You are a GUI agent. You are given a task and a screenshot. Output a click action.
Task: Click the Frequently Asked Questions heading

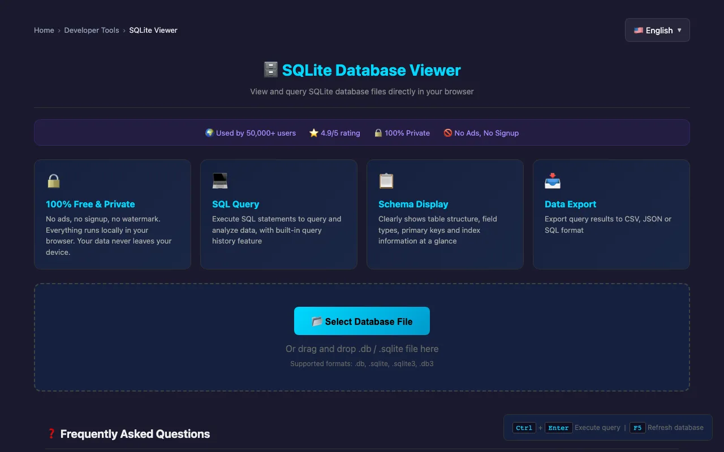(135, 434)
